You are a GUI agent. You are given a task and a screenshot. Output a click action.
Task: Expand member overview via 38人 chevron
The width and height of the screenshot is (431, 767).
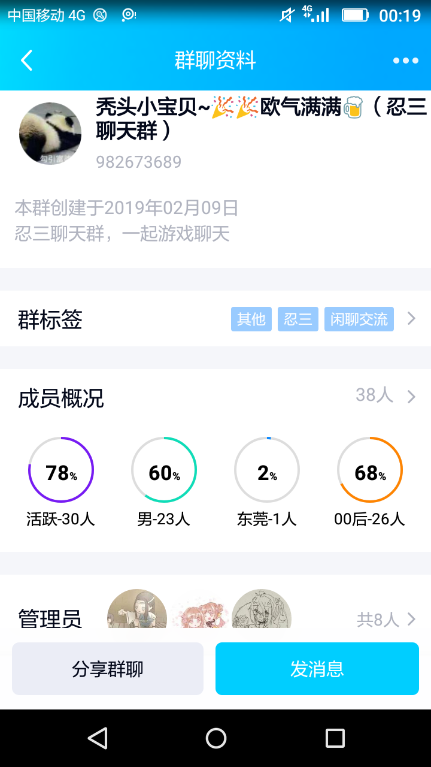[x=411, y=397]
